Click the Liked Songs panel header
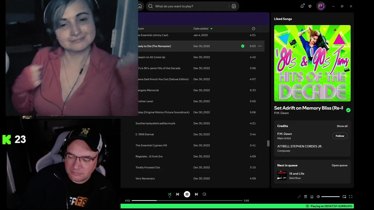This screenshot has height=210, width=374. pos(283,19)
